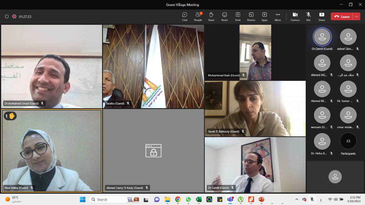
Task: Click the Leave meeting button
Action: (x=342, y=17)
